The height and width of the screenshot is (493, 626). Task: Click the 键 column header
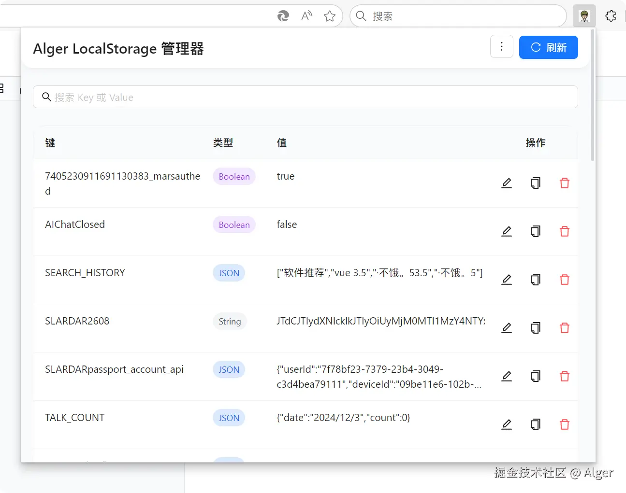point(50,142)
